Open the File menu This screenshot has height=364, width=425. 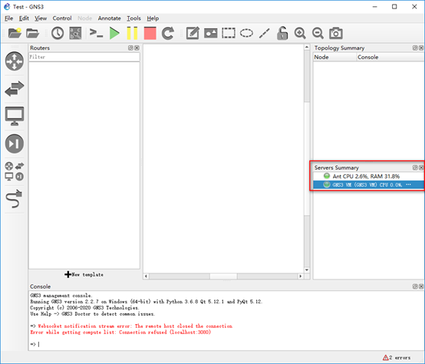[x=8, y=18]
